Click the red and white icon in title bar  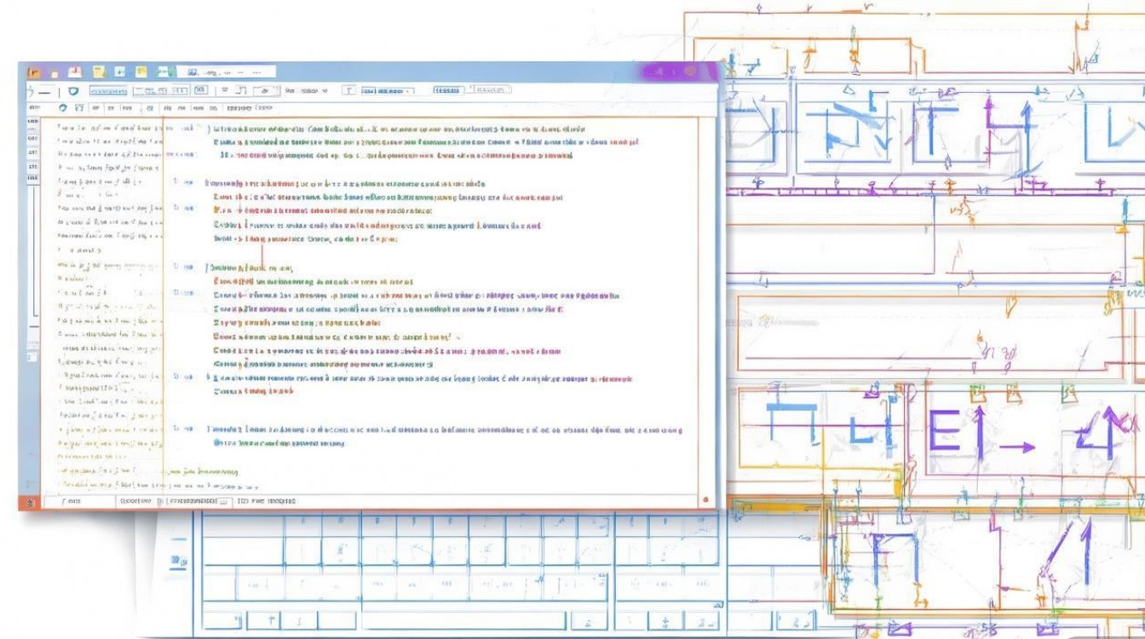coord(75,72)
